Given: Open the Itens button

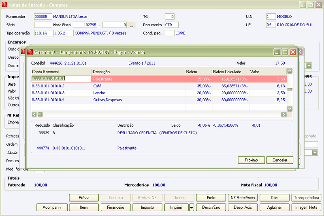Looking at the screenshot, I should [84, 208].
